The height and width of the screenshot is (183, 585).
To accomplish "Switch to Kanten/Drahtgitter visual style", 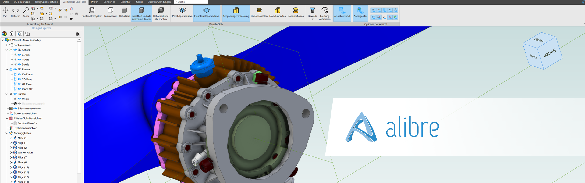I will (x=91, y=12).
